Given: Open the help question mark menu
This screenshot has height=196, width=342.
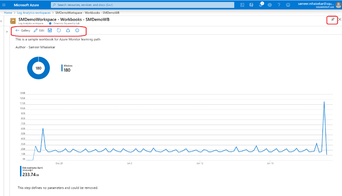Looking at the screenshot, I should pyautogui.click(x=279, y=5).
